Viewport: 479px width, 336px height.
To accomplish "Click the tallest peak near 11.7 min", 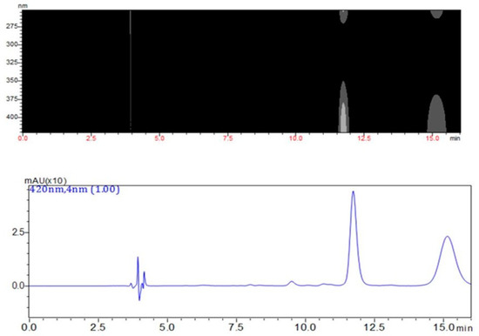I will [354, 192].
